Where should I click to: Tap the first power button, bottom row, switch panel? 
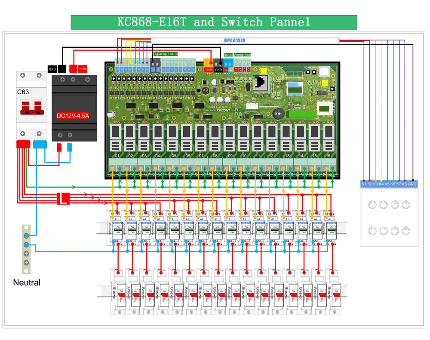pyautogui.click(x=372, y=231)
